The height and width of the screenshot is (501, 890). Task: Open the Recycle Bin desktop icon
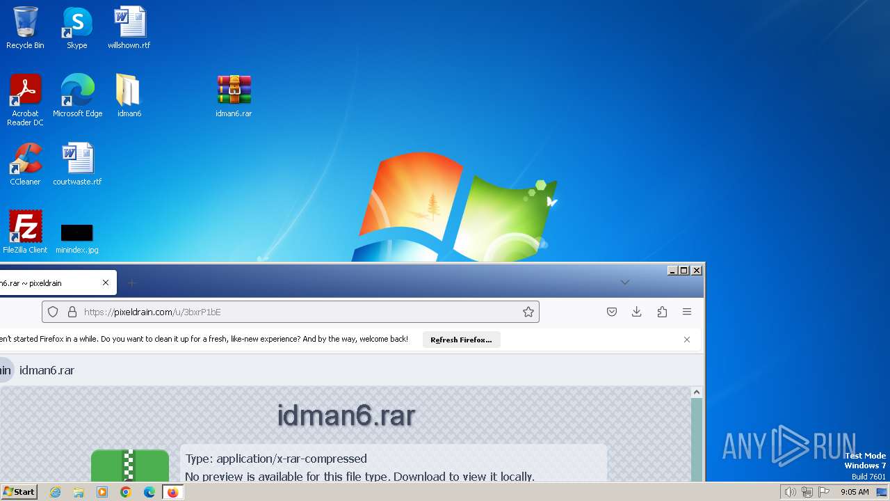(25, 28)
